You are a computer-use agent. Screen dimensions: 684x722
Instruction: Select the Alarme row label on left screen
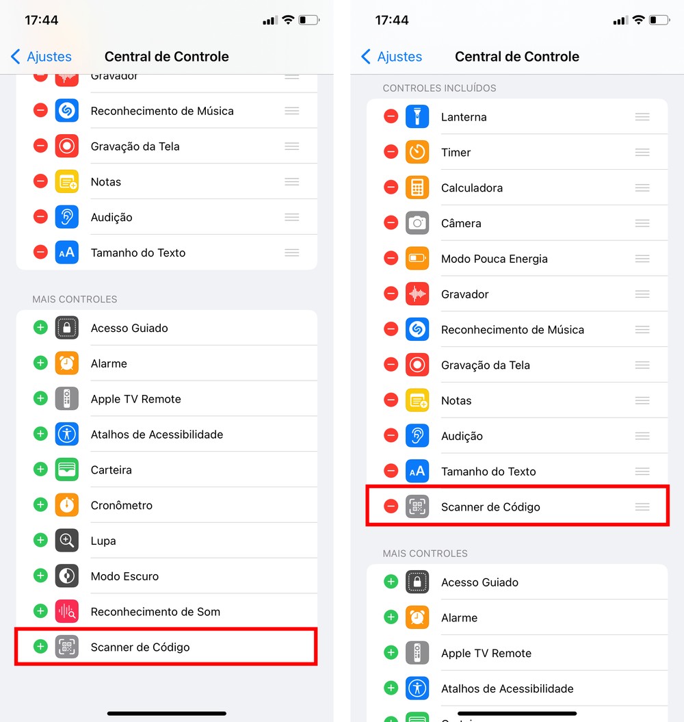pyautogui.click(x=109, y=363)
